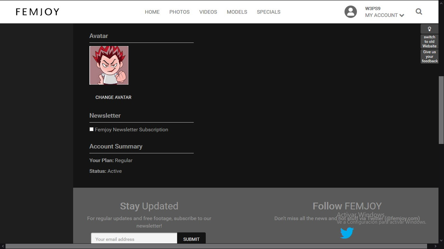Expand the MY ACCOUNT dropdown
The image size is (444, 249).
(384, 15)
